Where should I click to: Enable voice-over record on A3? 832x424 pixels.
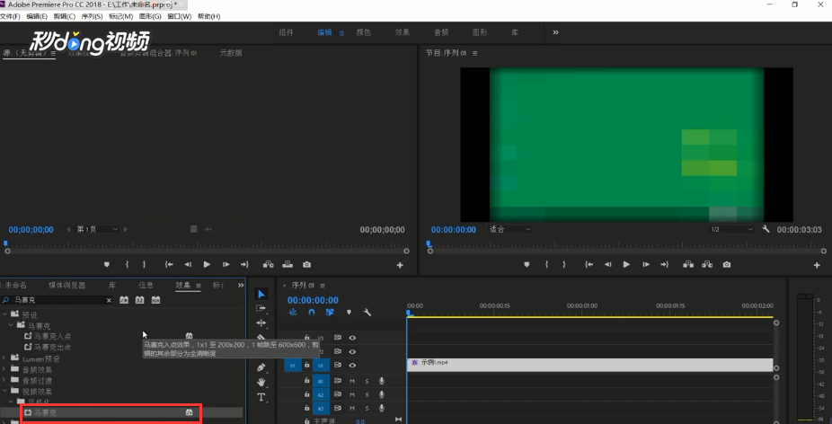click(x=381, y=408)
